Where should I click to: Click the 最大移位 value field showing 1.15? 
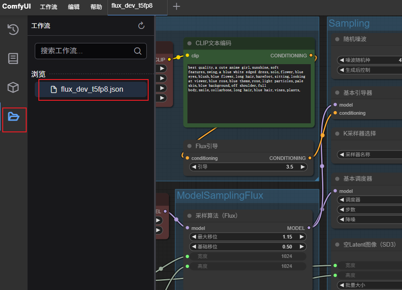pos(248,237)
